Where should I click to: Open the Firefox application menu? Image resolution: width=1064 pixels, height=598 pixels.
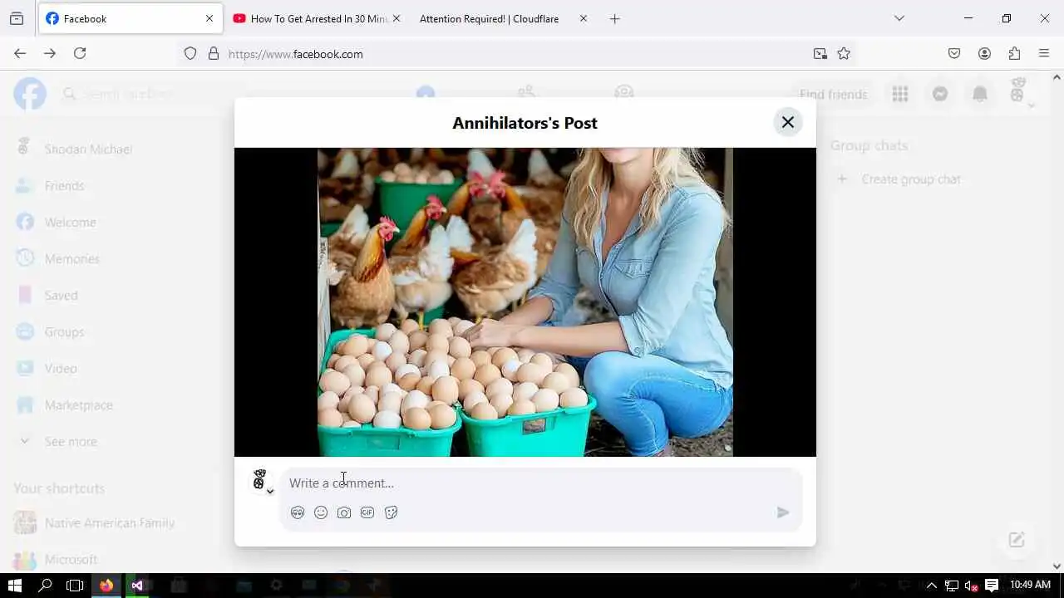[x=1044, y=53]
